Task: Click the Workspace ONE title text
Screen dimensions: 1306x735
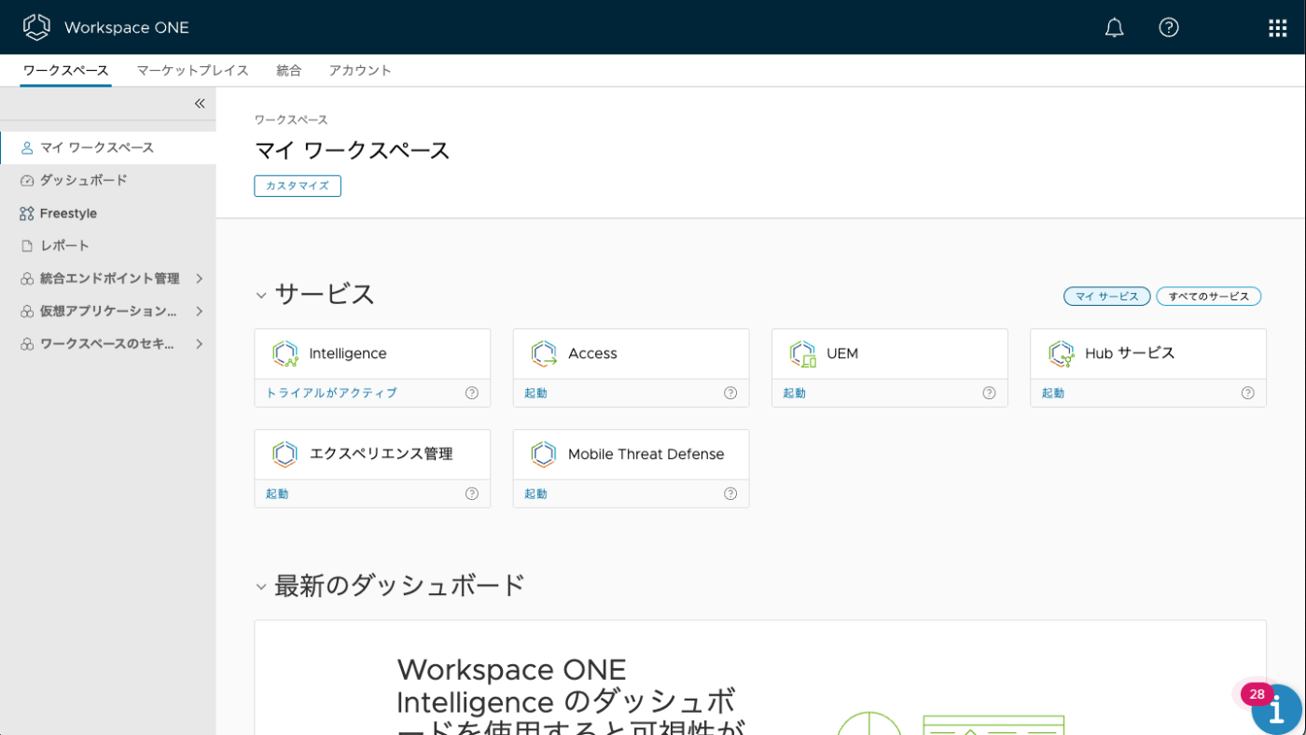Action: 127,27
